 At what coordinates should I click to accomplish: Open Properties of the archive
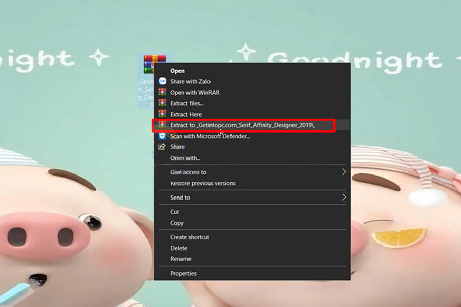pos(183,273)
